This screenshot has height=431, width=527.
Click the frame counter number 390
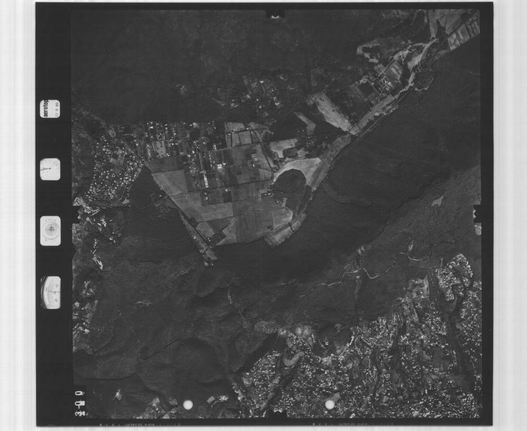coord(78,403)
